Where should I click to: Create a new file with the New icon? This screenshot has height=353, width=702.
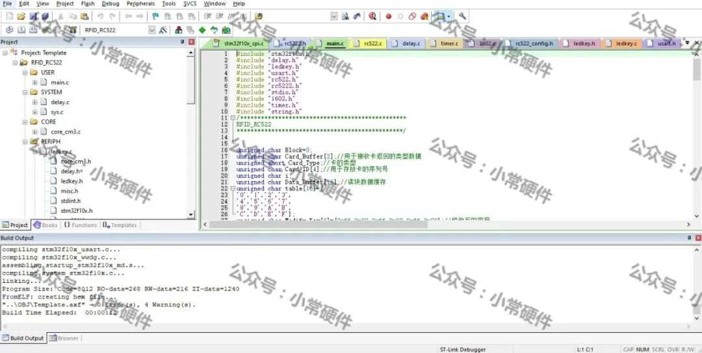[x=9, y=16]
